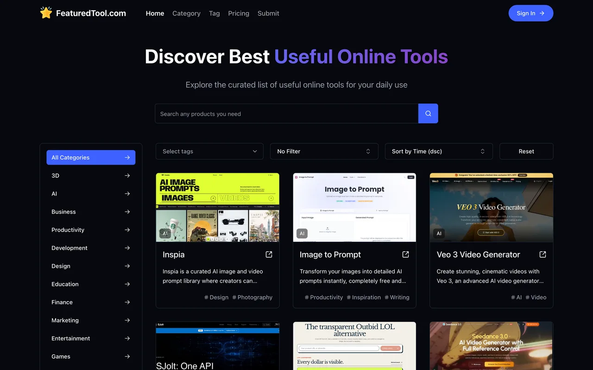Image resolution: width=593 pixels, height=370 pixels.
Task: Click Inspiration tag on Image to Prompt card
Action: pyautogui.click(x=364, y=297)
